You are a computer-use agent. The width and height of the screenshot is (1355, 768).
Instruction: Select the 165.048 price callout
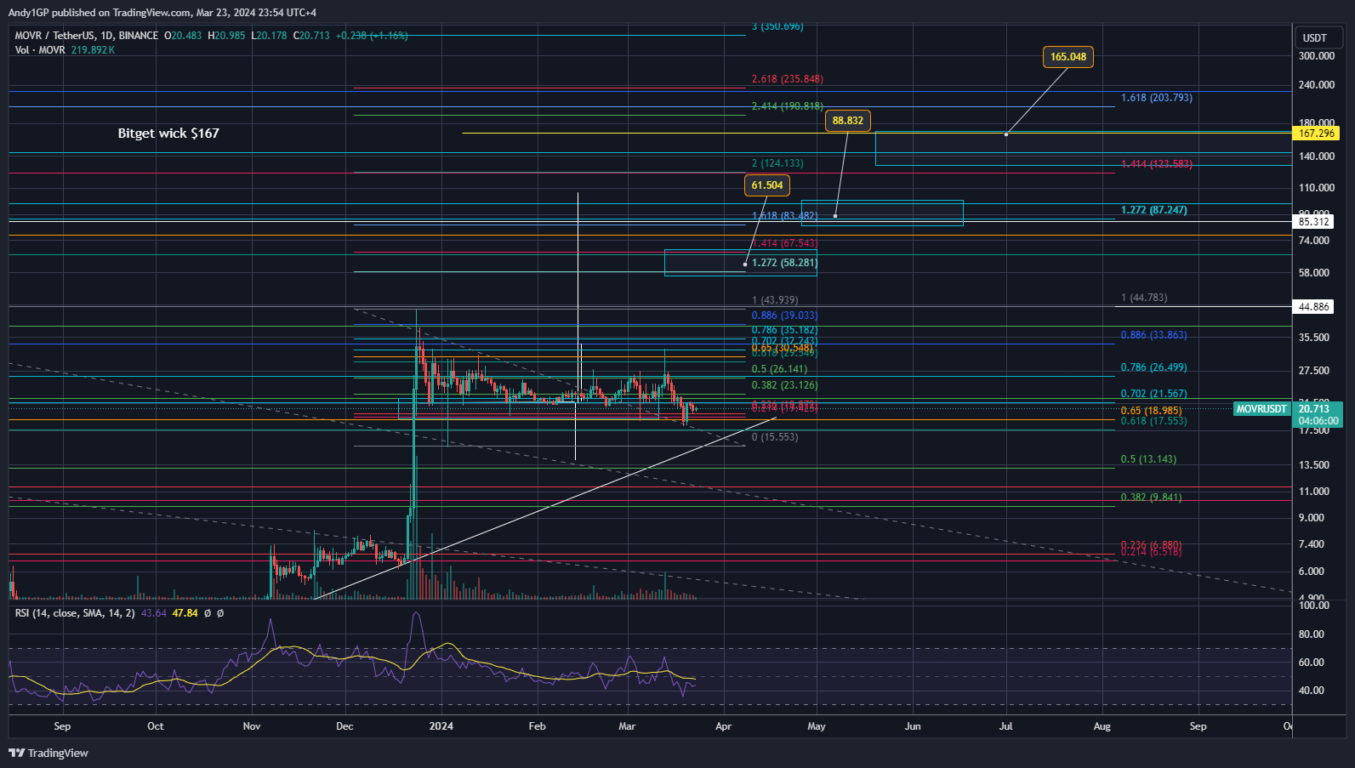[x=1068, y=57]
